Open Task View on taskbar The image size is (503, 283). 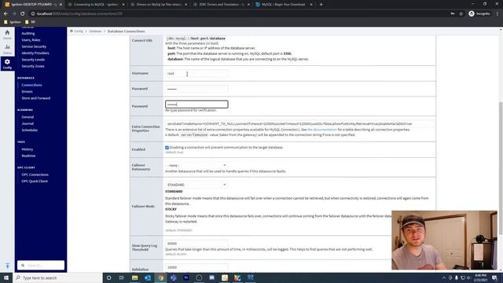pyautogui.click(x=122, y=277)
